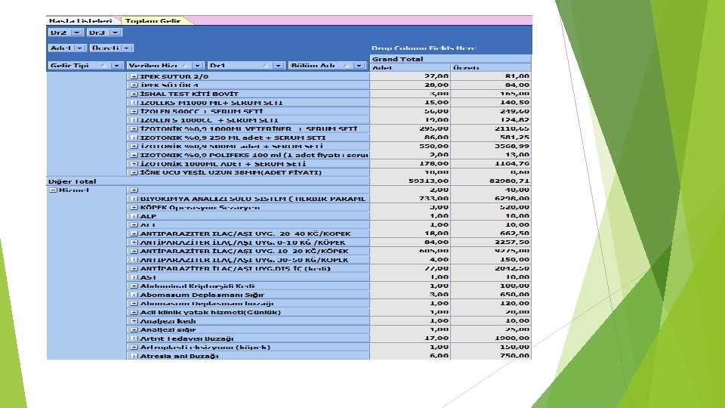This screenshot has height=408, width=725.
Task: Expand the KÖPEK Operasyon Sezaryen row
Action: click(x=134, y=208)
